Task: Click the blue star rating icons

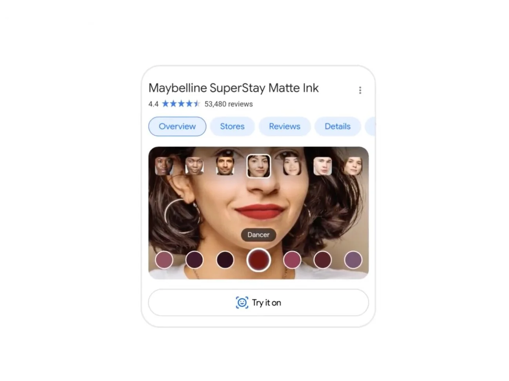Action: click(181, 104)
